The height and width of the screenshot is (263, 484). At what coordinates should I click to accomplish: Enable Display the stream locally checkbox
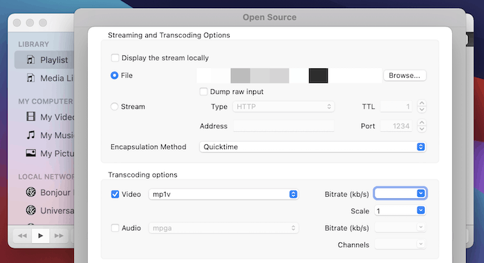click(115, 58)
